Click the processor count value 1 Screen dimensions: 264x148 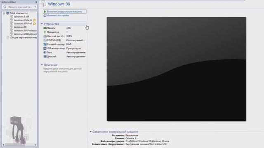pyautogui.click(x=67, y=32)
